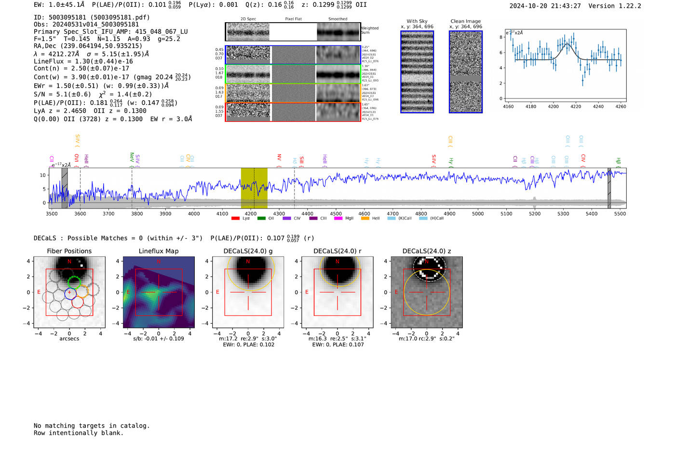Click the orange HeII legend swatch
The height and width of the screenshot is (459, 675).
click(365, 218)
